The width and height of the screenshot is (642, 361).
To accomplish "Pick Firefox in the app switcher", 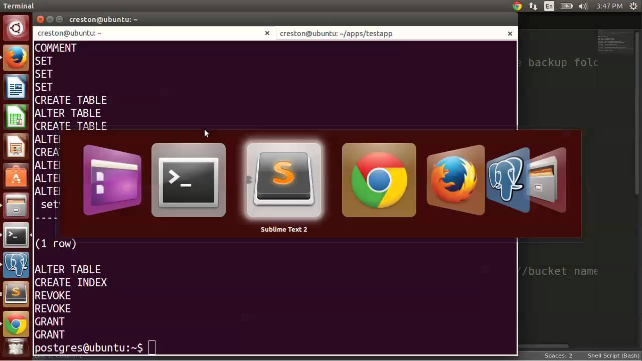I will tap(455, 180).
